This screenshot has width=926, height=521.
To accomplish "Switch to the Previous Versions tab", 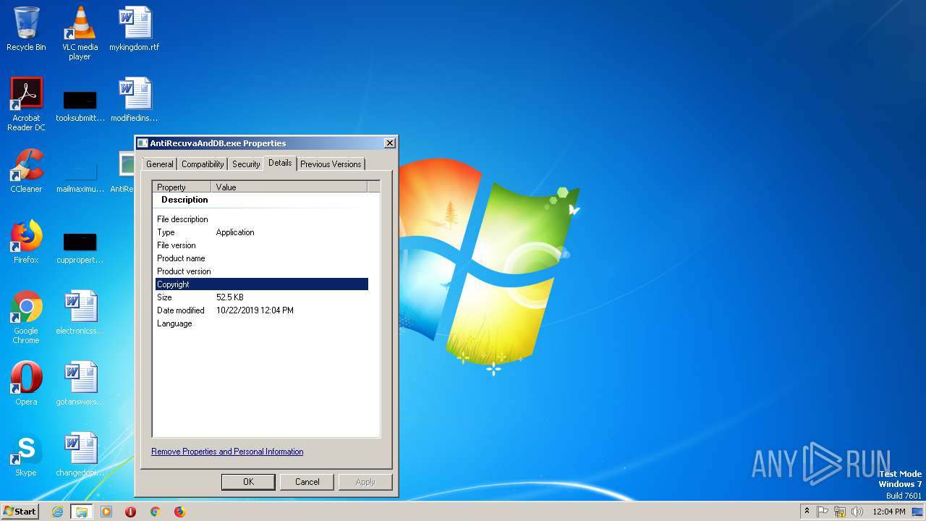I will pyautogui.click(x=331, y=164).
